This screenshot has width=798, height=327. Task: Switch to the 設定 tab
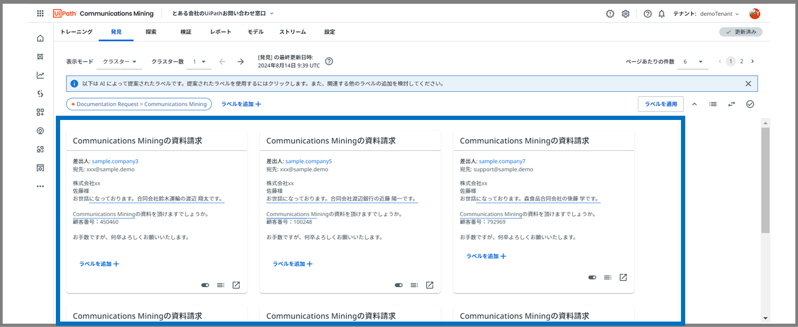330,32
